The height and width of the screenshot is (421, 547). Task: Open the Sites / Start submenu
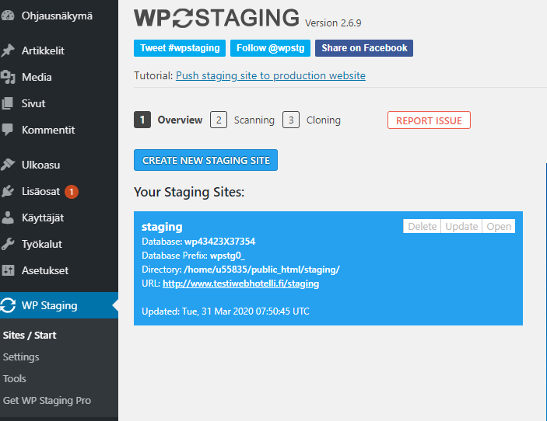point(30,335)
